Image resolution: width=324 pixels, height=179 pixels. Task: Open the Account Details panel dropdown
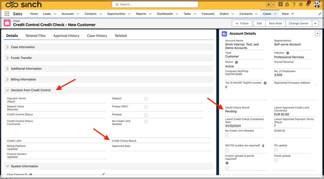coord(318,34)
